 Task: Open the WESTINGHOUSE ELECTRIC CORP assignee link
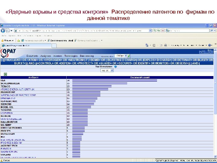click(18, 95)
